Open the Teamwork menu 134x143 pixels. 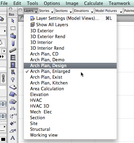(x=119, y=3)
